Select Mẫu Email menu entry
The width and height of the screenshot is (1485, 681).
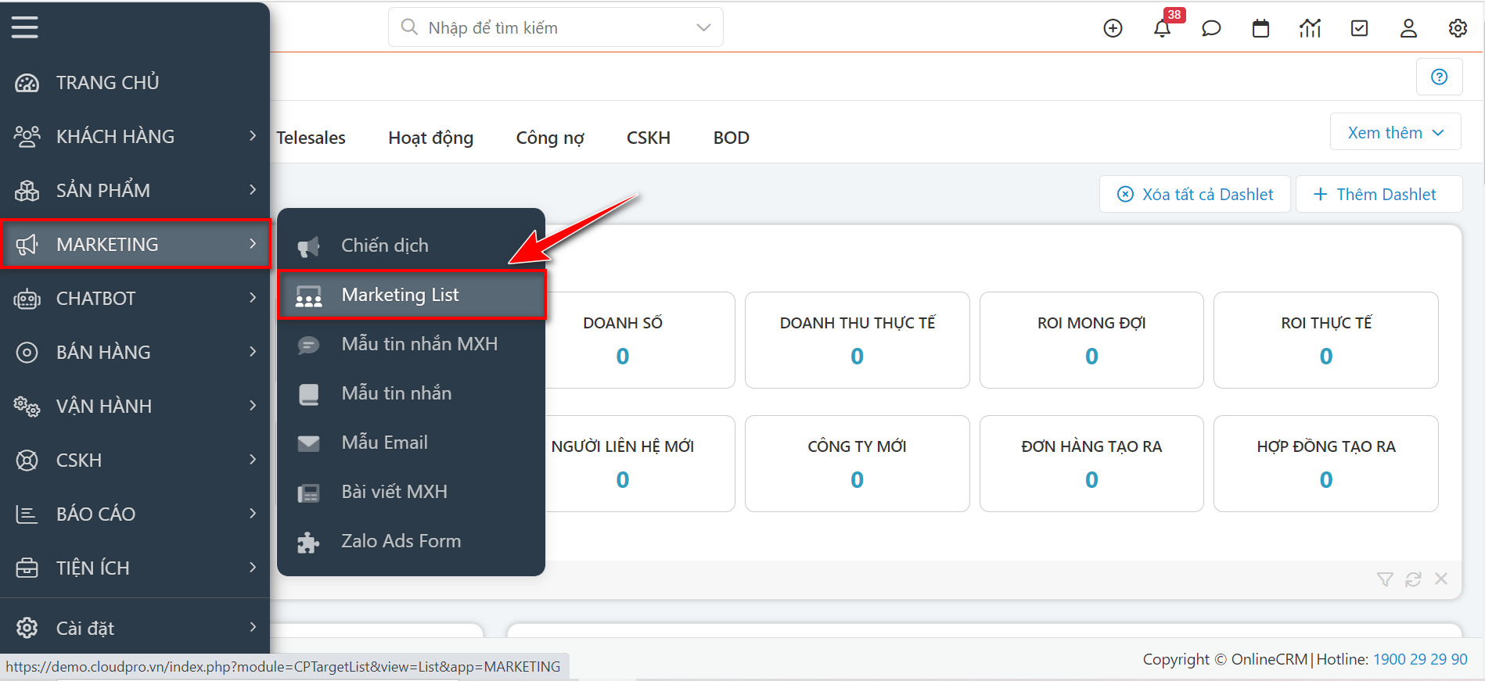click(411, 443)
